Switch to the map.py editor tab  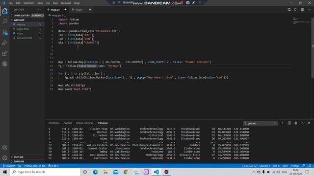(57, 10)
